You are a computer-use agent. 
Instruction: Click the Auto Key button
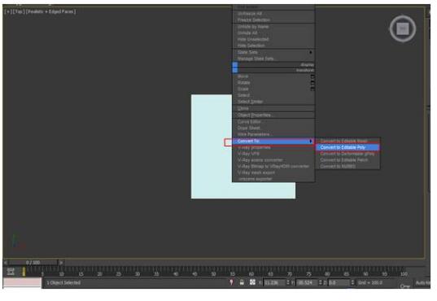click(x=423, y=282)
